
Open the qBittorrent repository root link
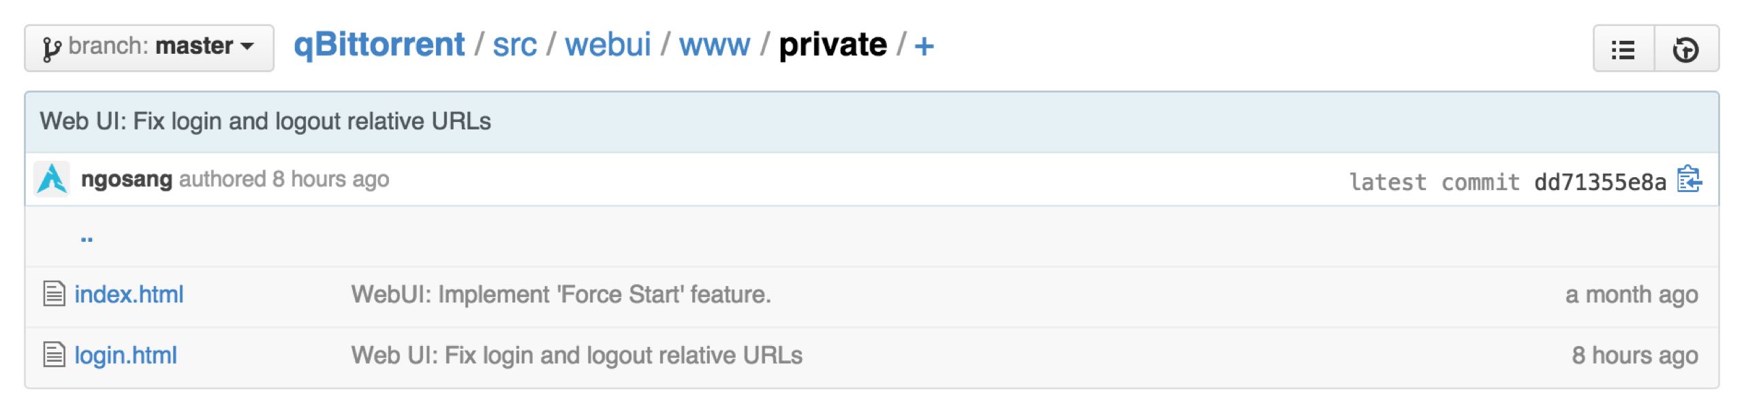pos(379,45)
